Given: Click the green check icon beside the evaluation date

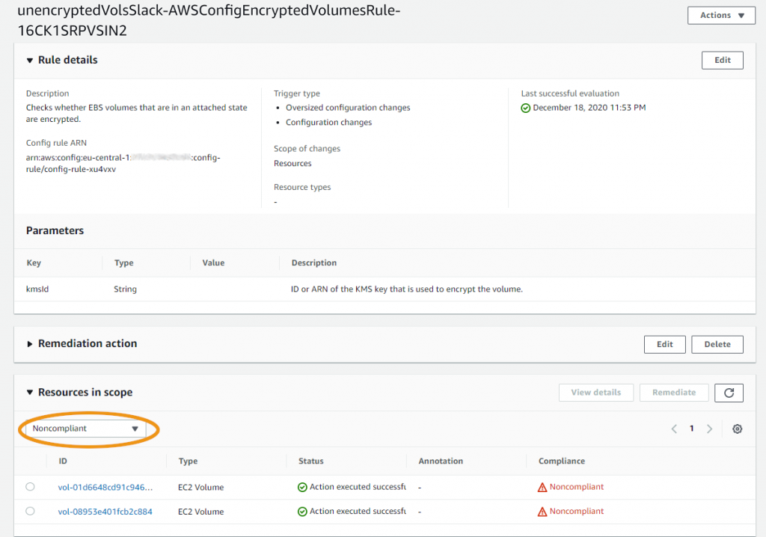Looking at the screenshot, I should coord(526,107).
